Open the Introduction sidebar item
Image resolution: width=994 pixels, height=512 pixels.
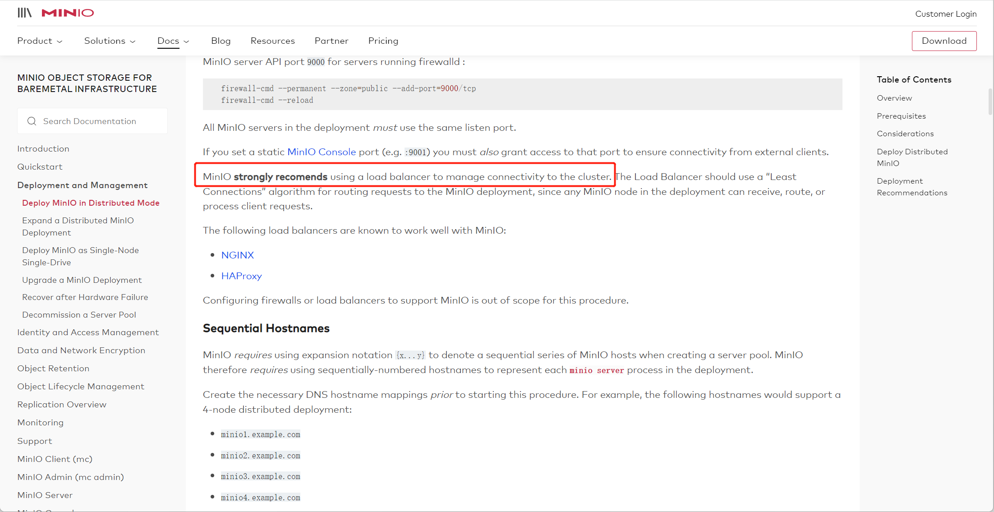(43, 149)
